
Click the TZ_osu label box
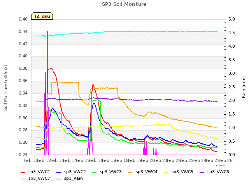click(42, 16)
